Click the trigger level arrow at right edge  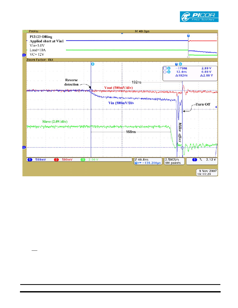[x=216, y=107]
